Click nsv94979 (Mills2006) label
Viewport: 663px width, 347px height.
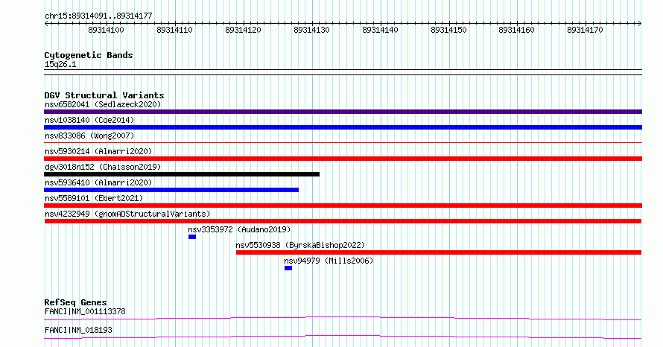click(329, 261)
